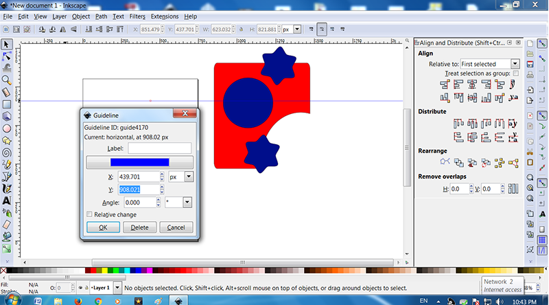Open the Path menu
The image size is (549, 305).
click(x=101, y=16)
